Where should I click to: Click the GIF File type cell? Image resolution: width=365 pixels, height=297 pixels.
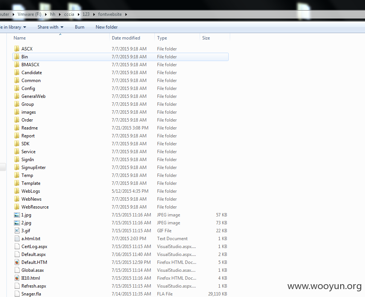tap(164, 231)
